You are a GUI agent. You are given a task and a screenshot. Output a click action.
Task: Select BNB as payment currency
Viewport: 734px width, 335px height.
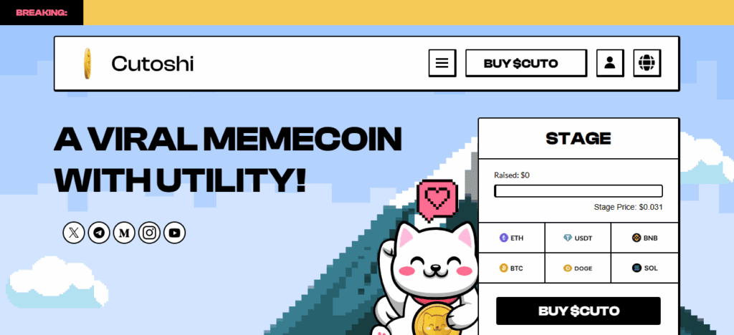(x=644, y=238)
